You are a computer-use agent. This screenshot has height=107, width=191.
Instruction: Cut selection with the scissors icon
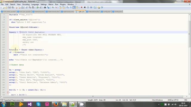[27, 7]
